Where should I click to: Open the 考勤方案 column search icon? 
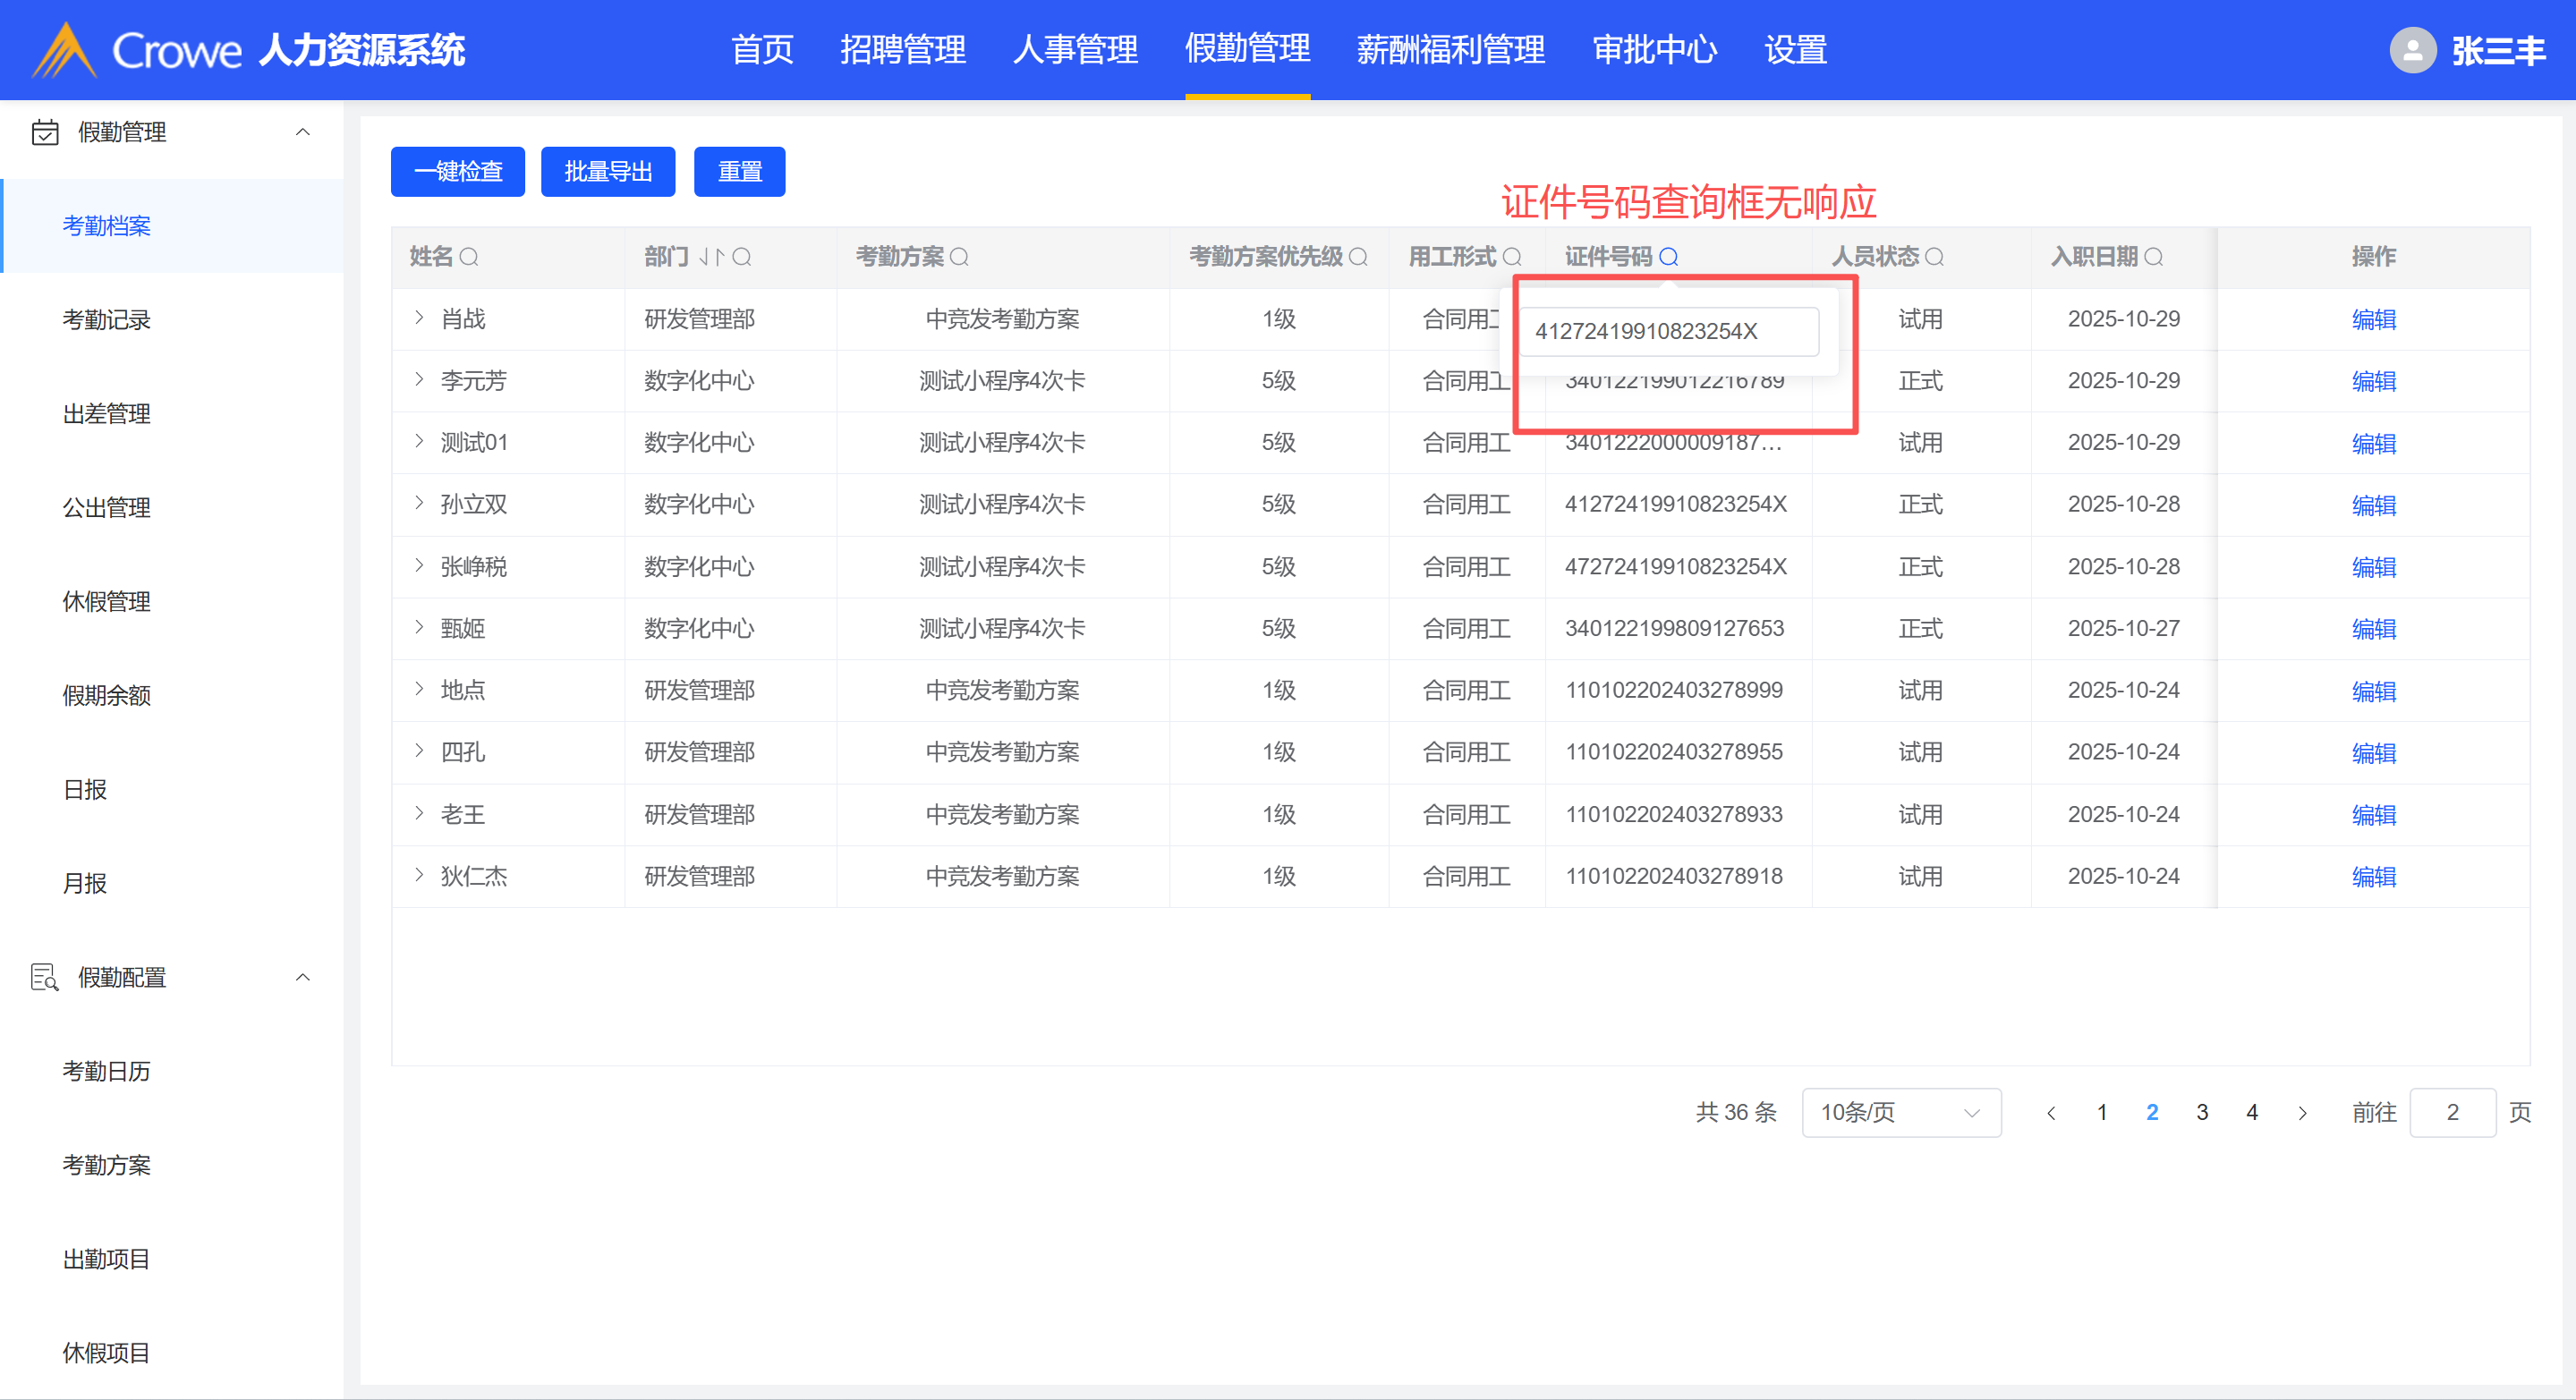pyautogui.click(x=959, y=257)
